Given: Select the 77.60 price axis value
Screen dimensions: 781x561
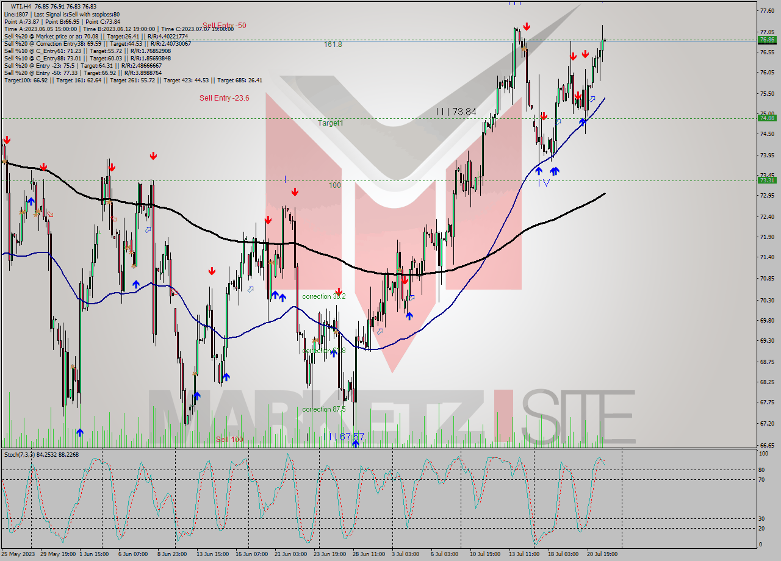Looking at the screenshot, I should 767,11.
